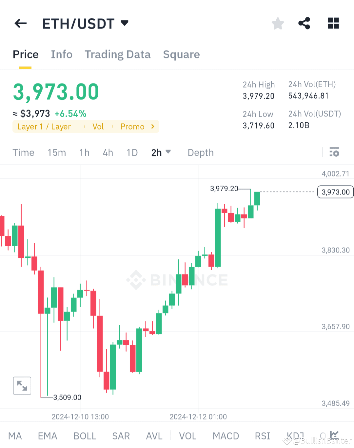Click the grid layout icon top right

tap(333, 23)
